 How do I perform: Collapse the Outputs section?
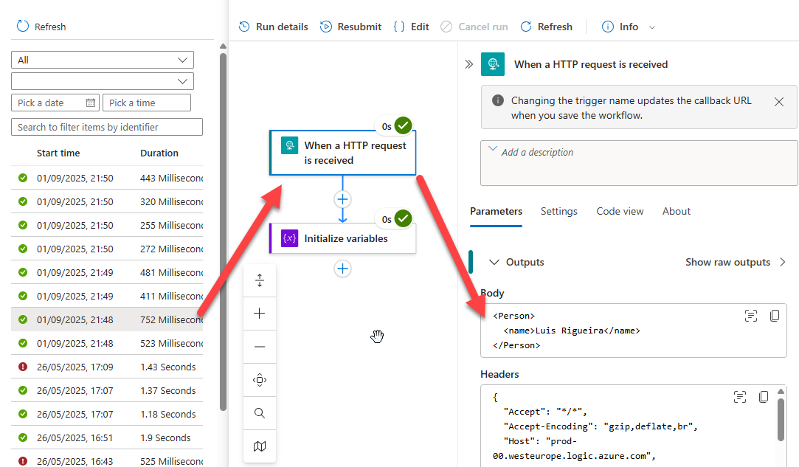click(x=494, y=262)
